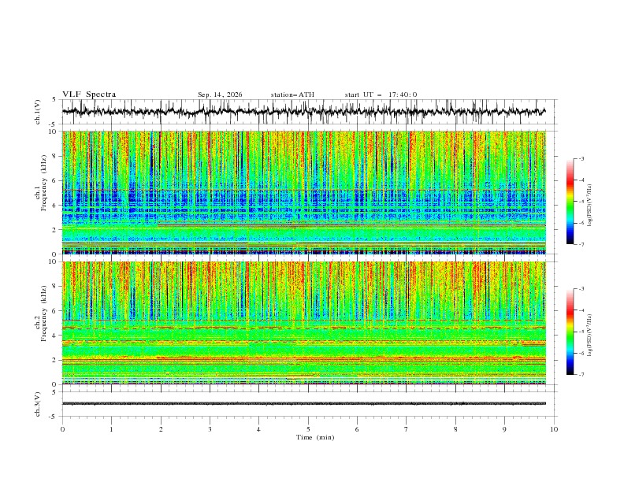This screenshot has height=482, width=624.
Task: Click the ch.3(V) waveform axis label
Action: tap(38, 404)
